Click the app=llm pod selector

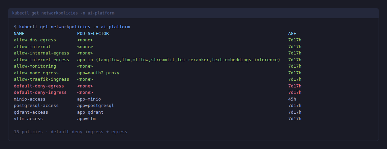89,119
